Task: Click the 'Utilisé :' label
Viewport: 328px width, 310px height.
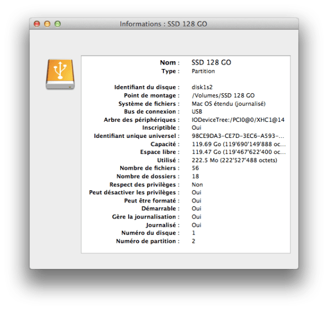Action: (168, 161)
